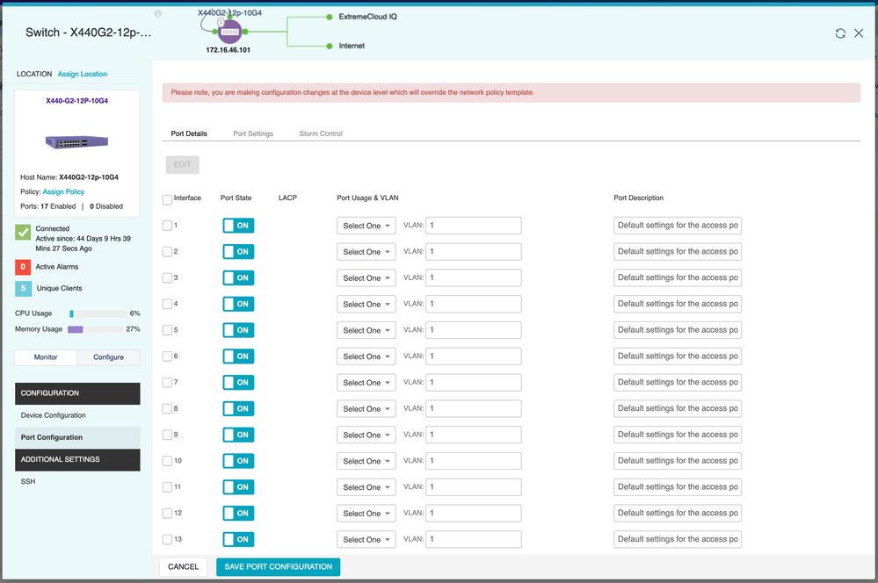Click the Port Description field for interface 10
This screenshot has height=583, width=878.
tap(678, 460)
